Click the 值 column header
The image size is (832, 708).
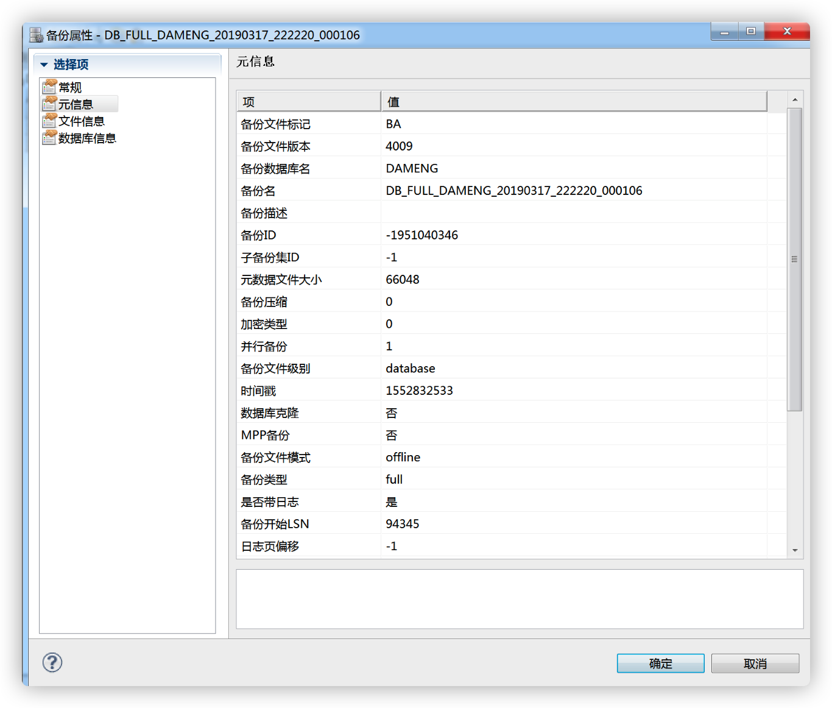(574, 102)
